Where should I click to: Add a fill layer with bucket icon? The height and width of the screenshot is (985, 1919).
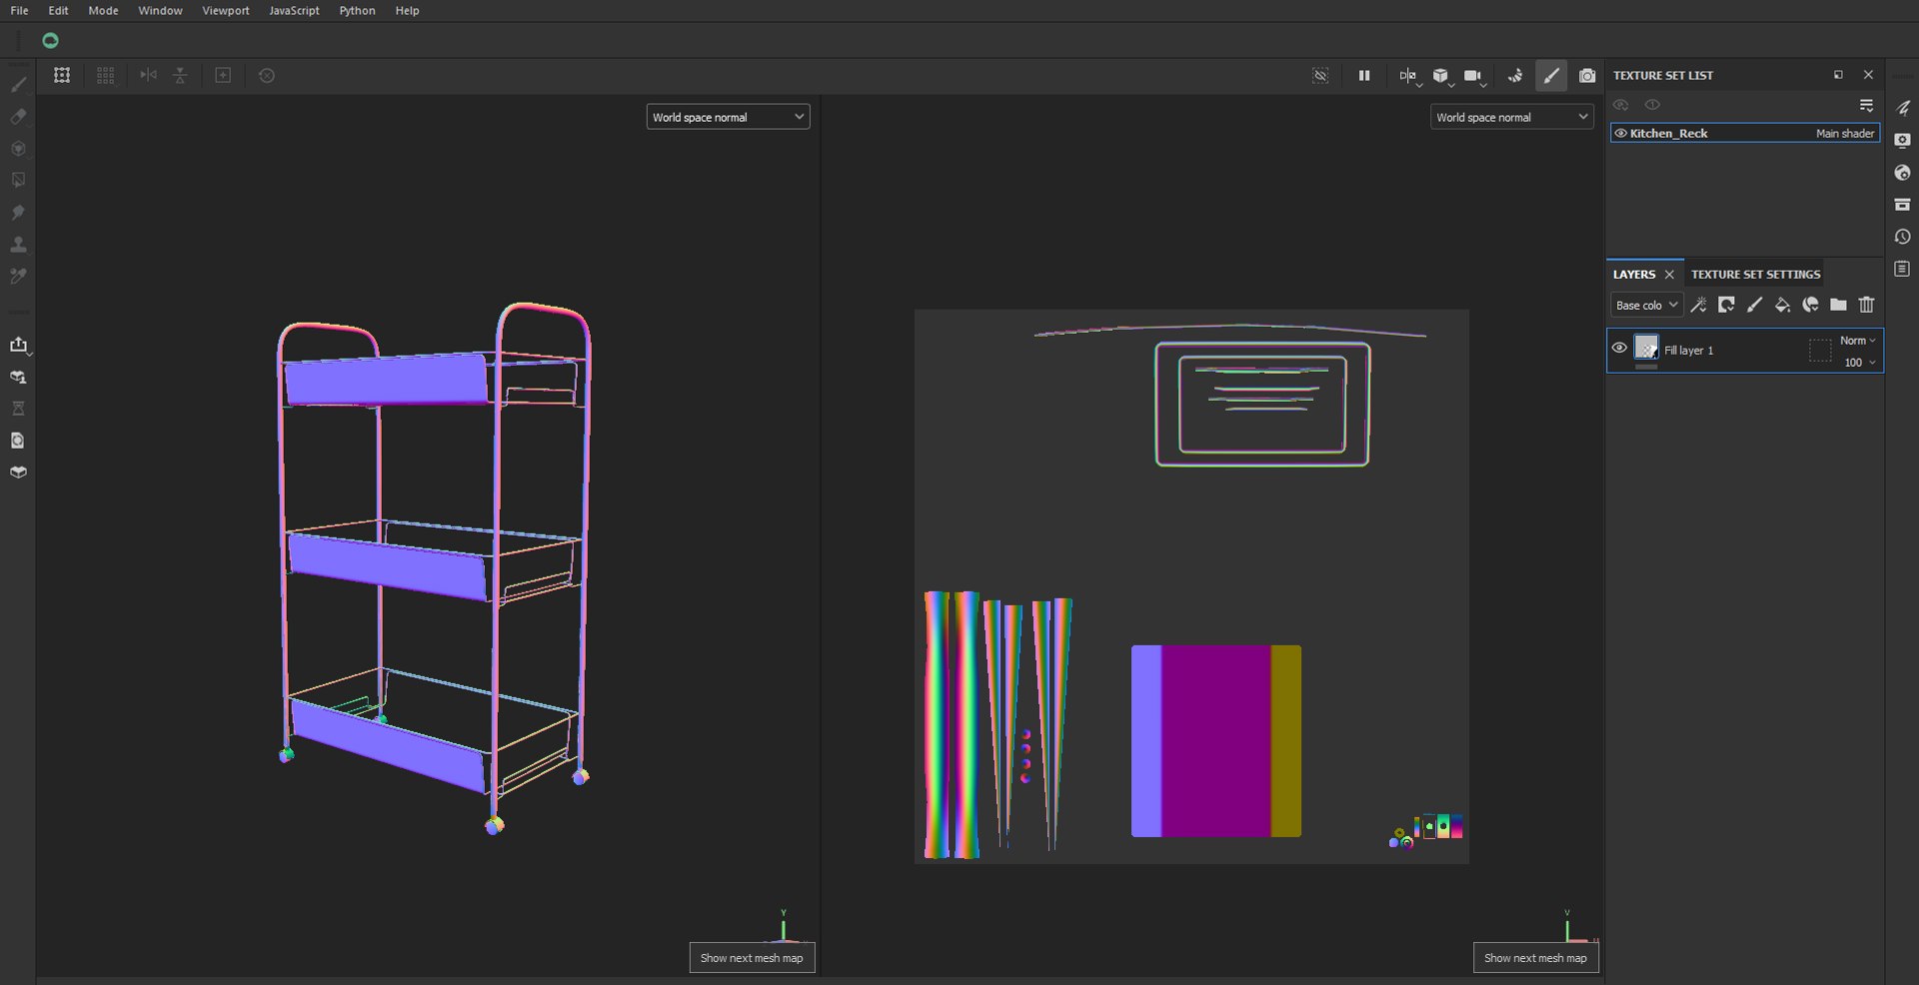1782,305
